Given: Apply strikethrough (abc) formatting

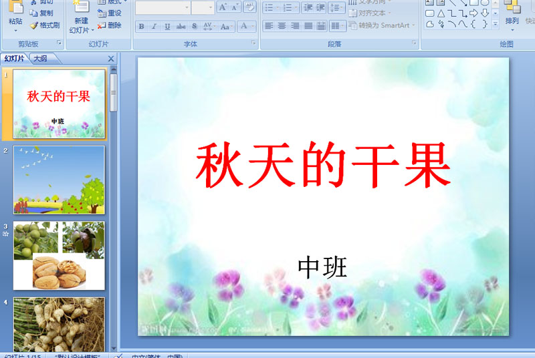Looking at the screenshot, I should point(181,26).
